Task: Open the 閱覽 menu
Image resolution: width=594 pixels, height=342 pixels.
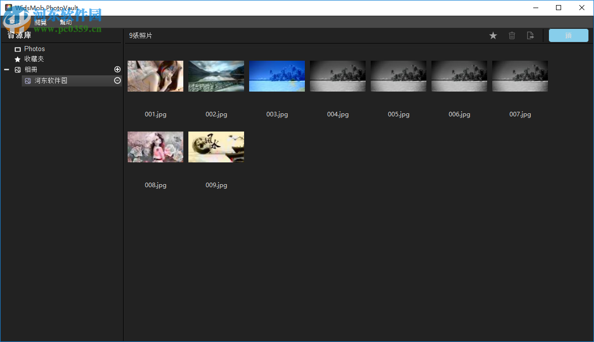Action: pos(41,22)
